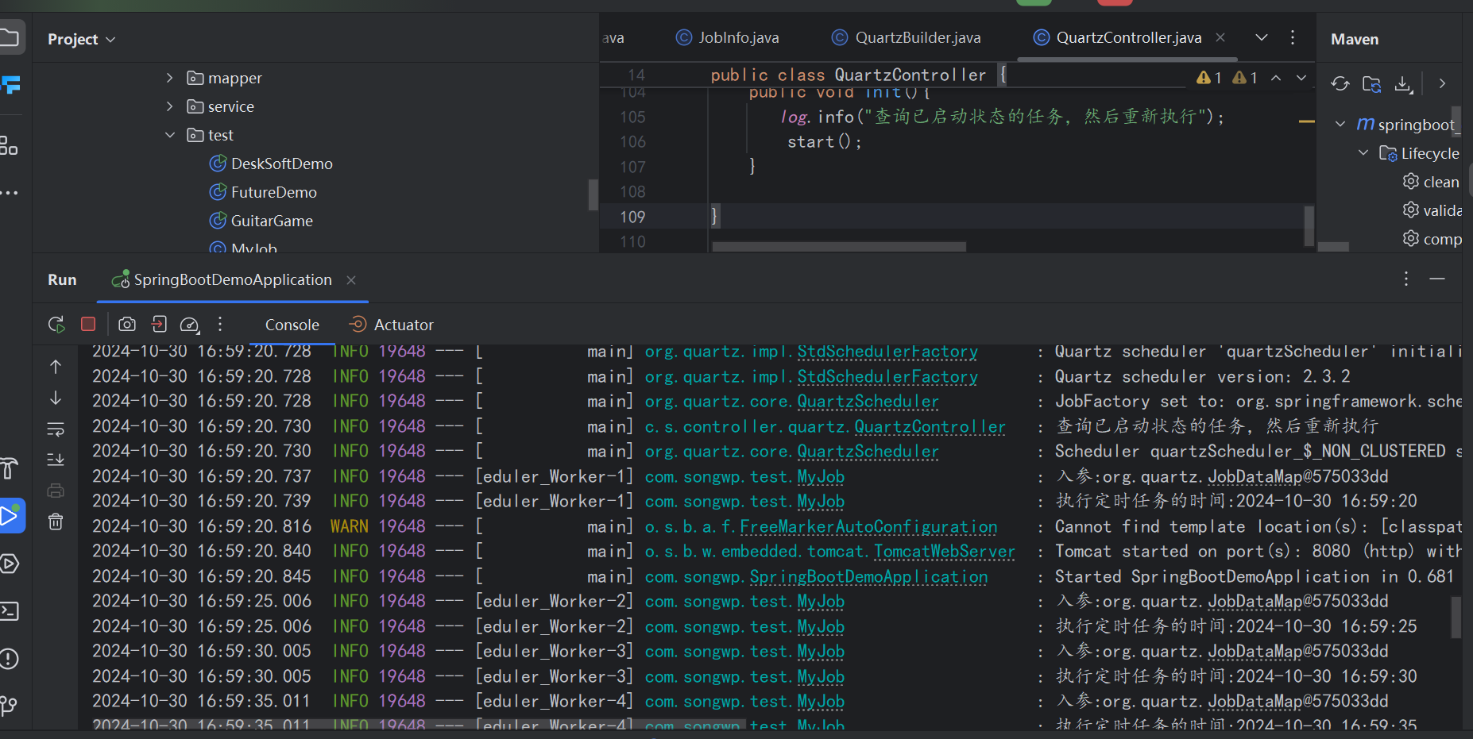This screenshot has height=739, width=1473.
Task: Click TomcatWebServer link in console
Action: (x=945, y=551)
